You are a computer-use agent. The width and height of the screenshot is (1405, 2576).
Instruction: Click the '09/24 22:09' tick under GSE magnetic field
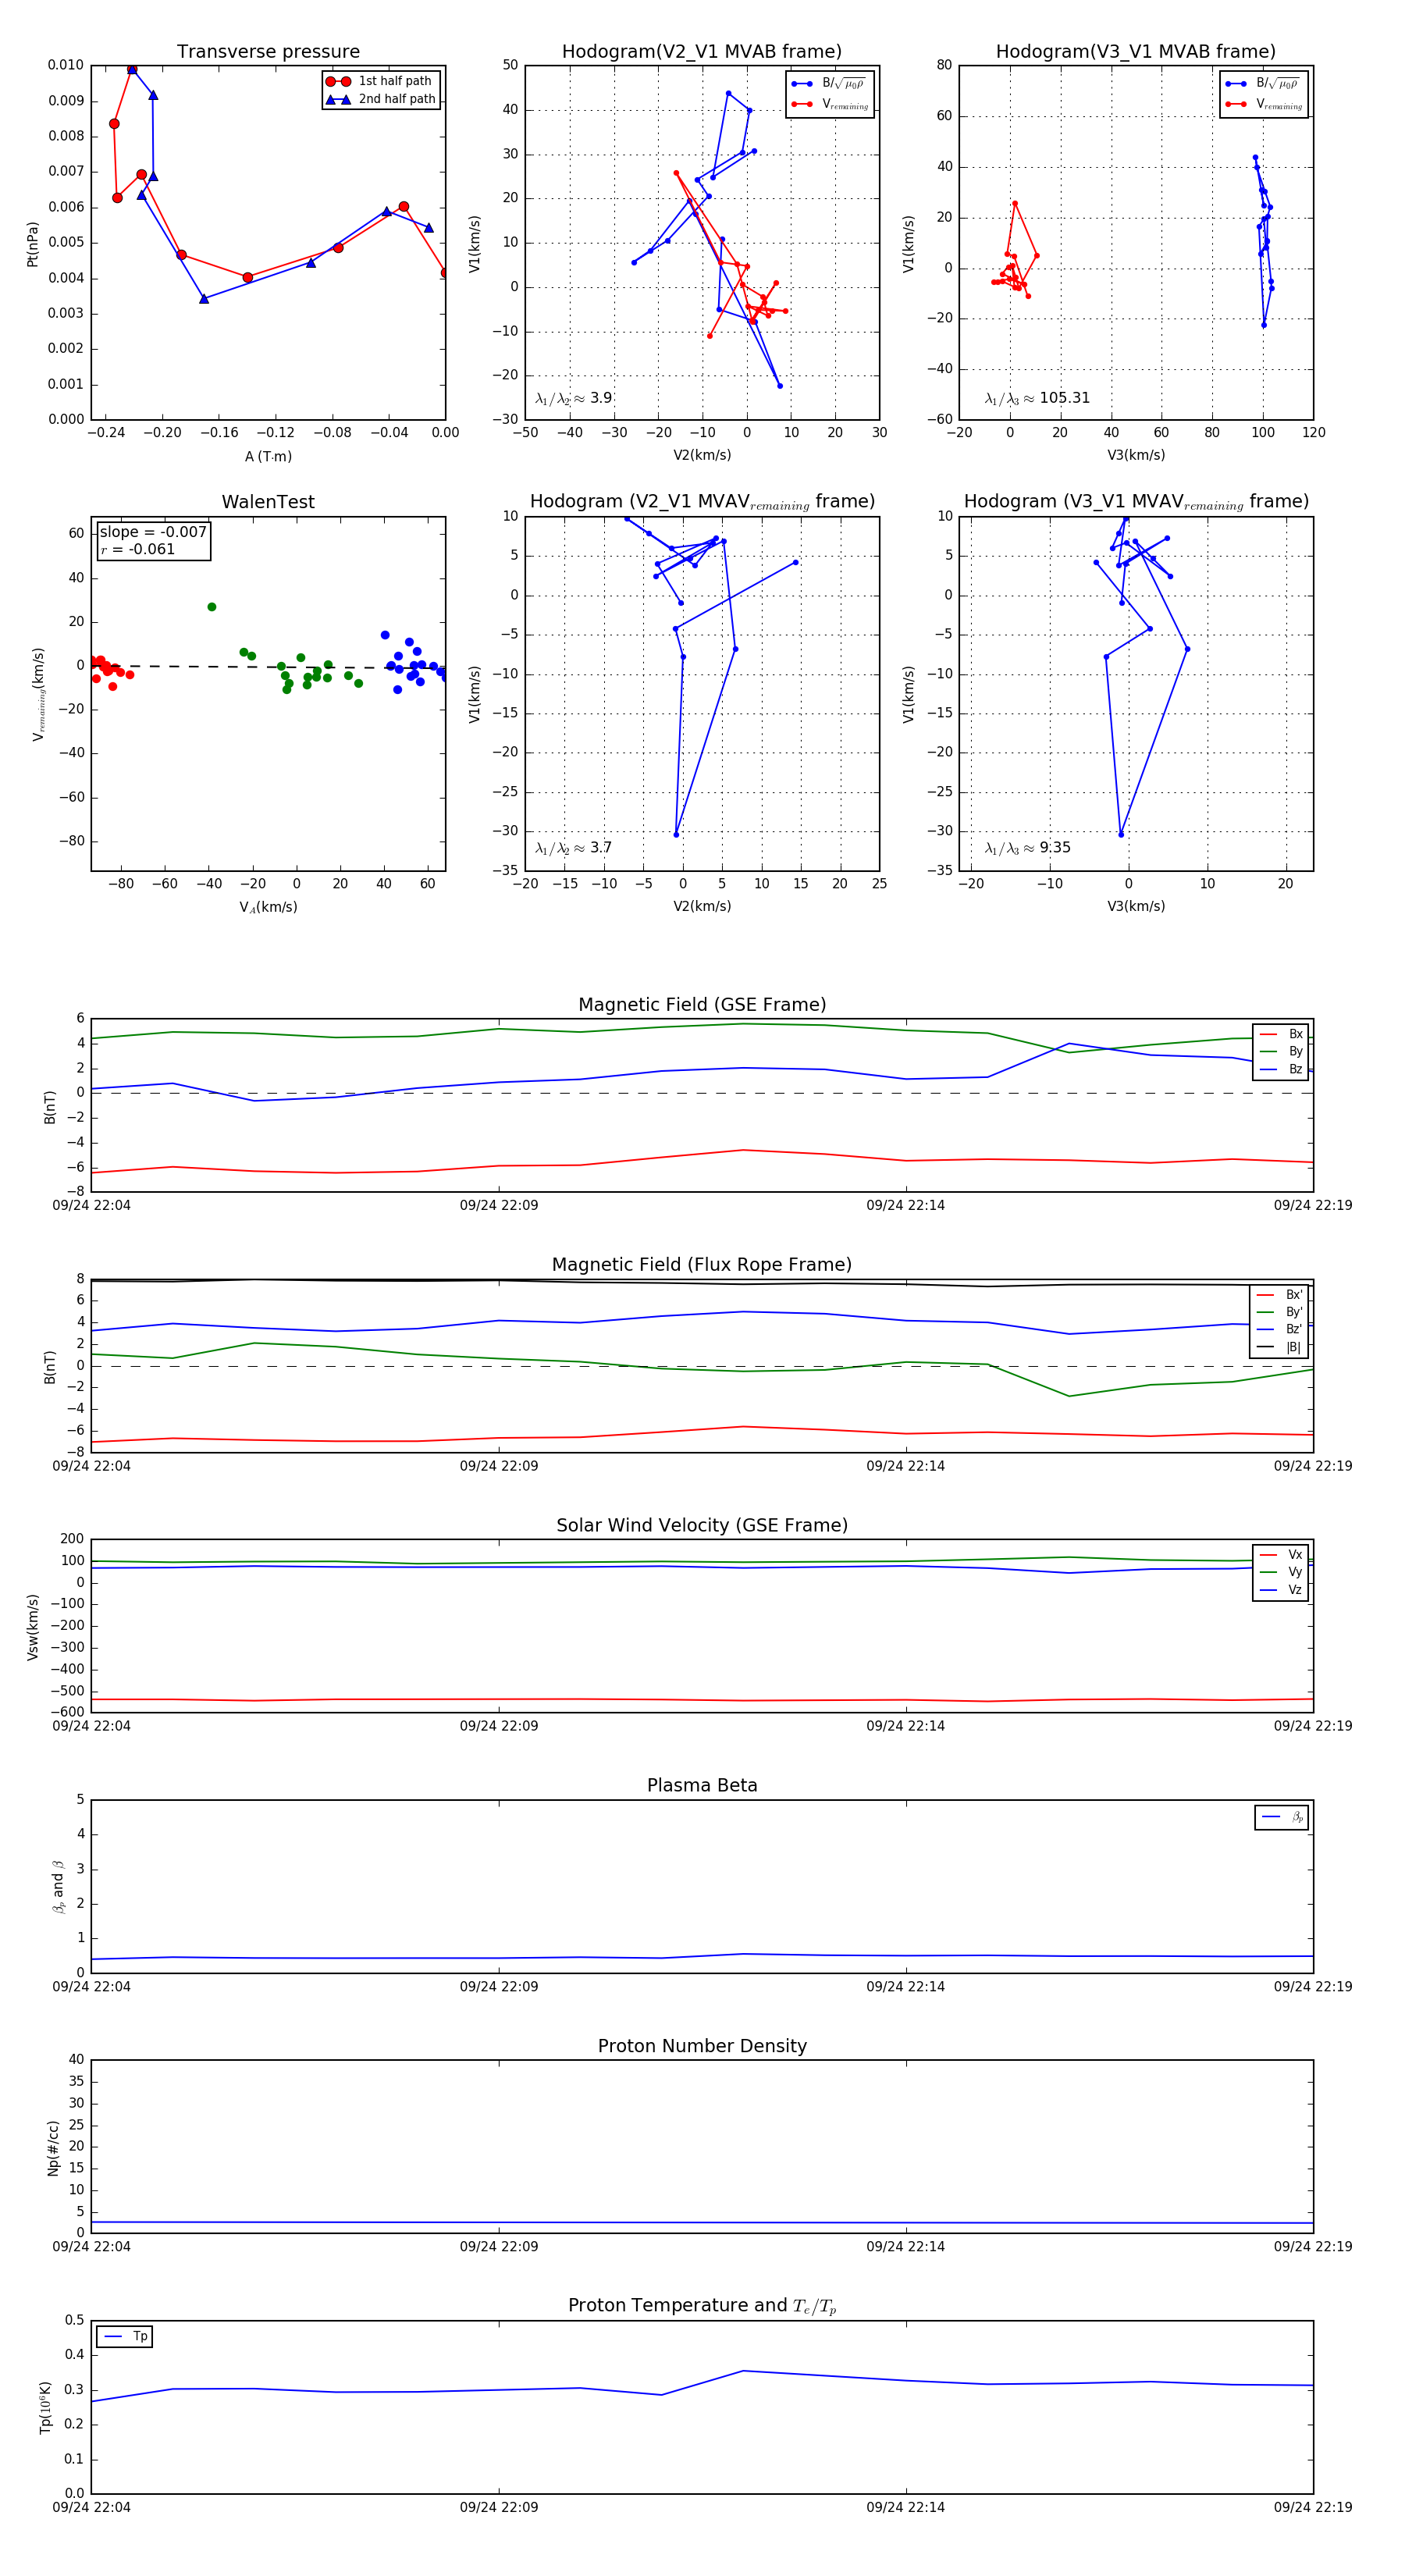tap(499, 1205)
